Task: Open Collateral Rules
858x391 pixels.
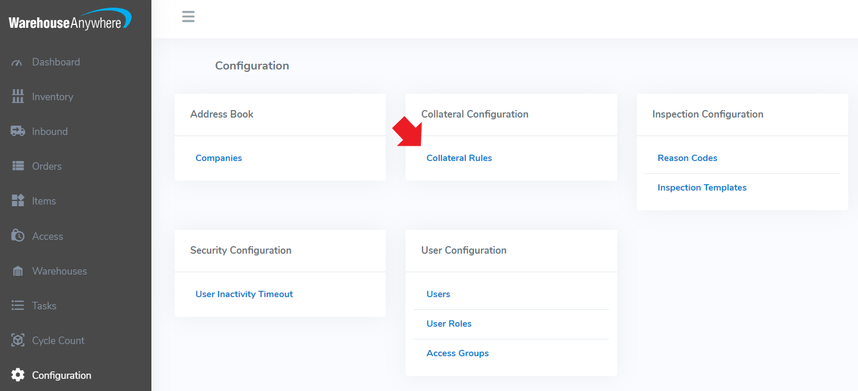Action: [459, 158]
